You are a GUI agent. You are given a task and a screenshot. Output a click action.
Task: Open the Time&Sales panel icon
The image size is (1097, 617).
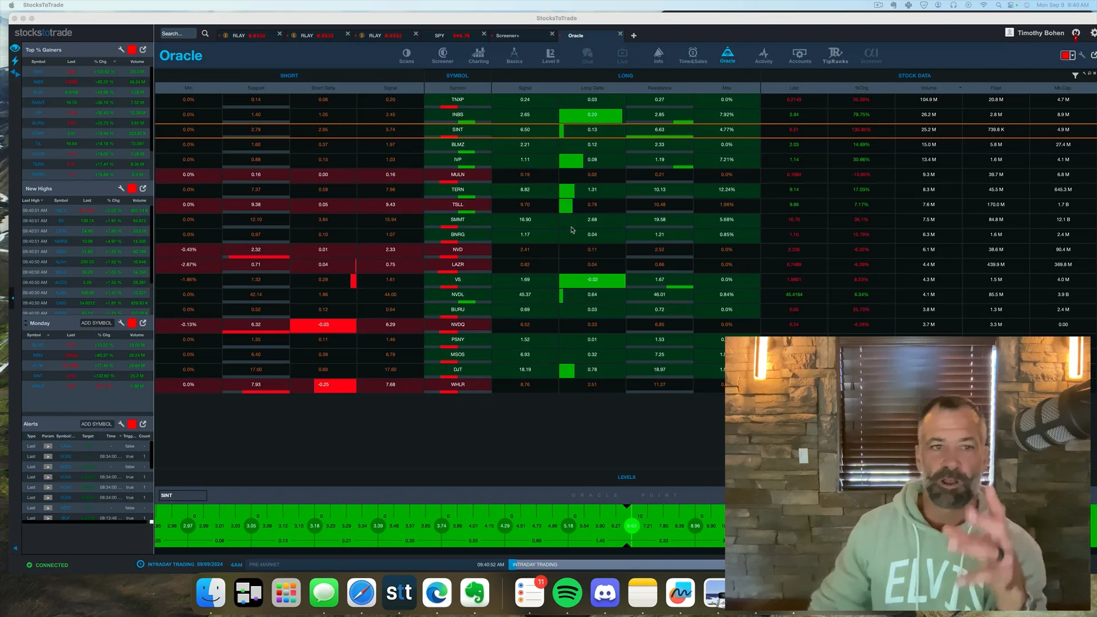pos(692,55)
